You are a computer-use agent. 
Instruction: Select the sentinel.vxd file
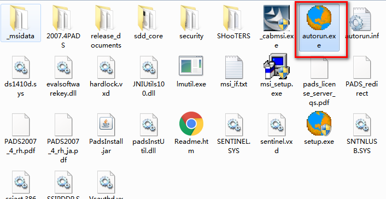[277, 134]
